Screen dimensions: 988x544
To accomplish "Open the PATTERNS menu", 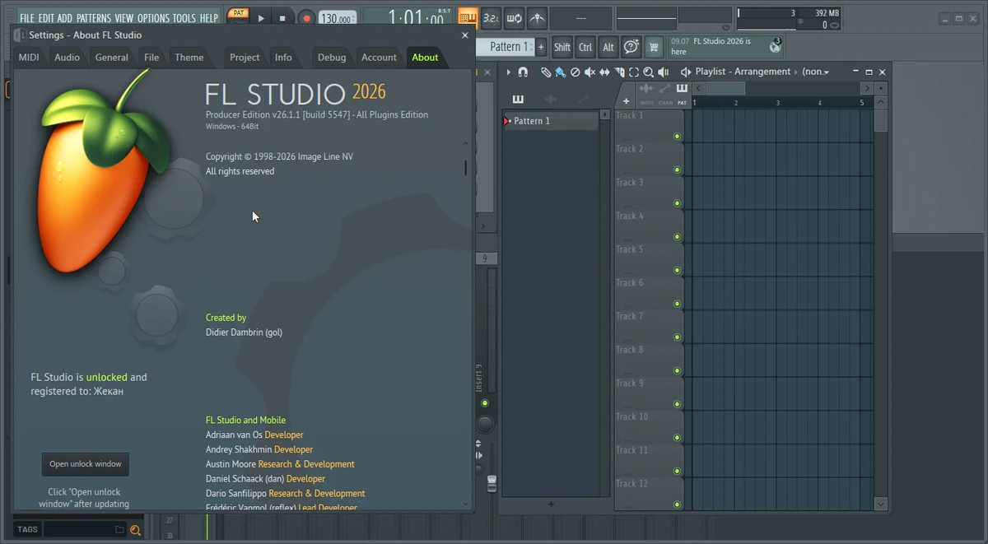I will (93, 18).
